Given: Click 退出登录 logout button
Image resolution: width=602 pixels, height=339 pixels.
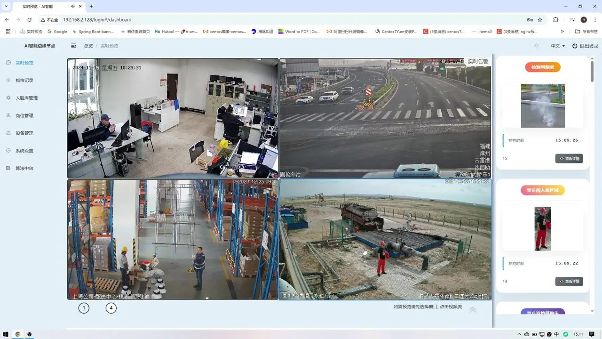Looking at the screenshot, I should point(586,46).
